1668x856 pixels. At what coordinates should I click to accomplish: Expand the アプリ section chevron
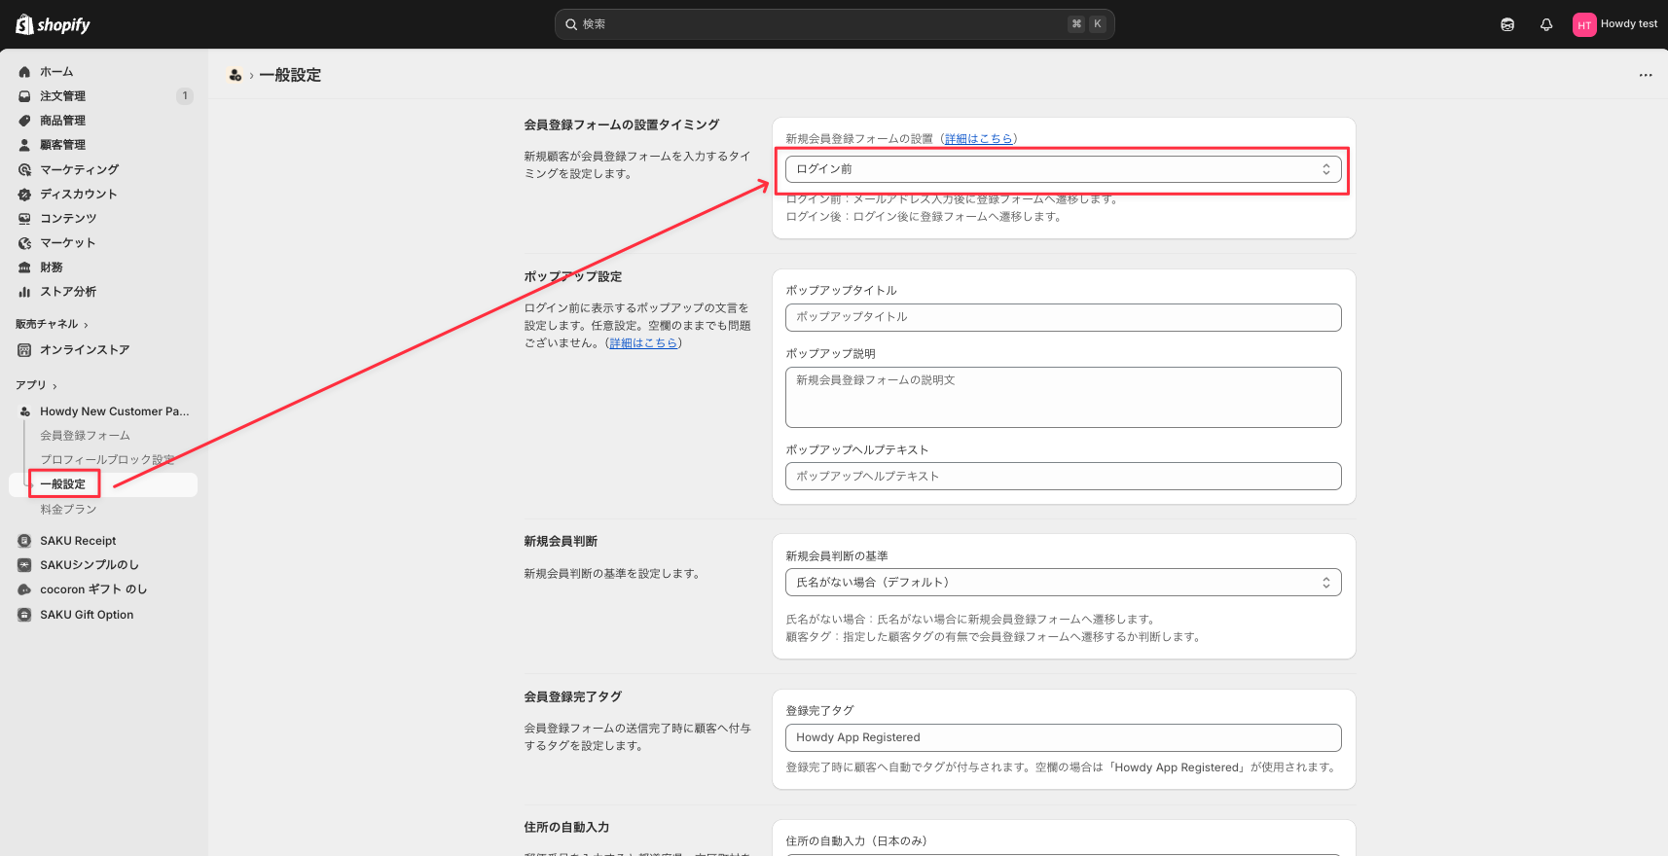tap(54, 386)
